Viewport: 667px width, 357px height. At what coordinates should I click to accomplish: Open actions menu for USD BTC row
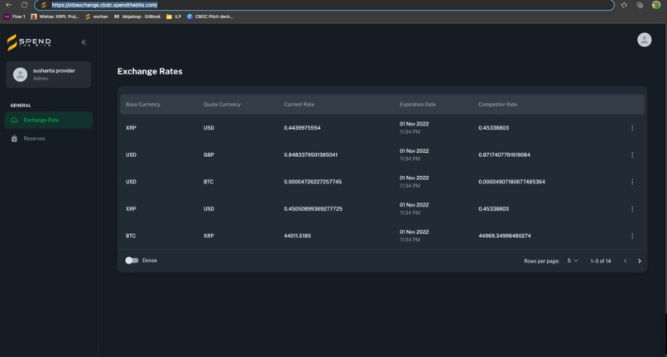click(x=632, y=182)
